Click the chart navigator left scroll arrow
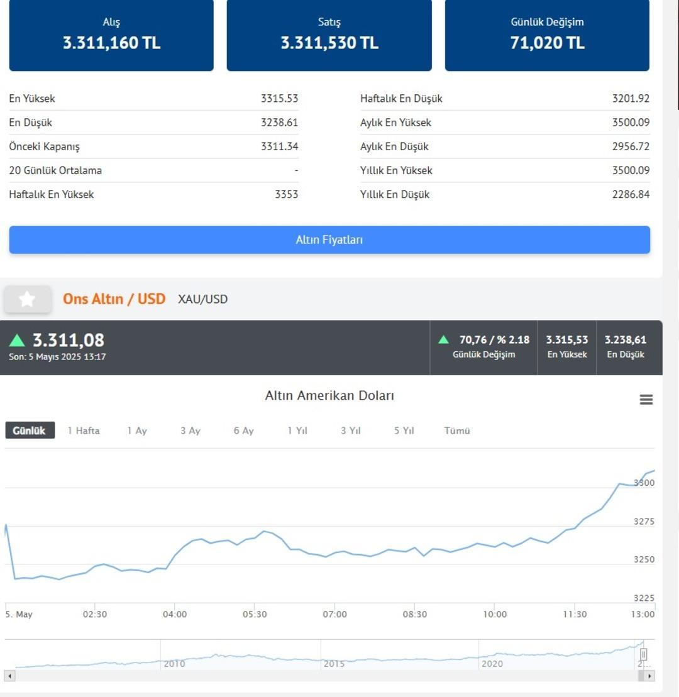Image resolution: width=679 pixels, height=697 pixels. click(x=10, y=676)
